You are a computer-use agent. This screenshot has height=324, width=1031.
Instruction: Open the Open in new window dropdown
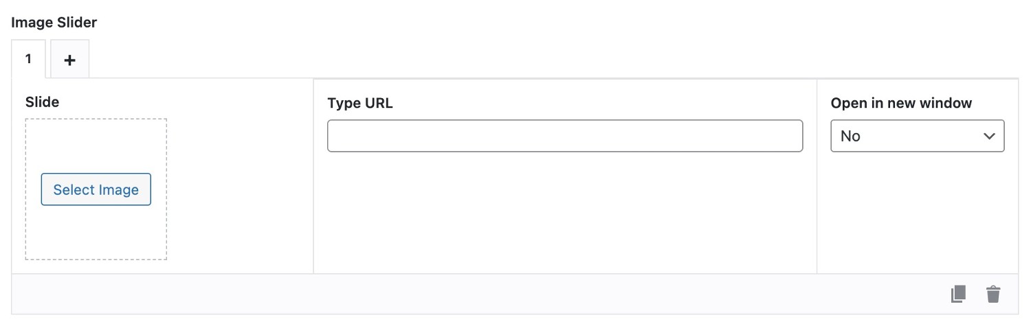(918, 136)
